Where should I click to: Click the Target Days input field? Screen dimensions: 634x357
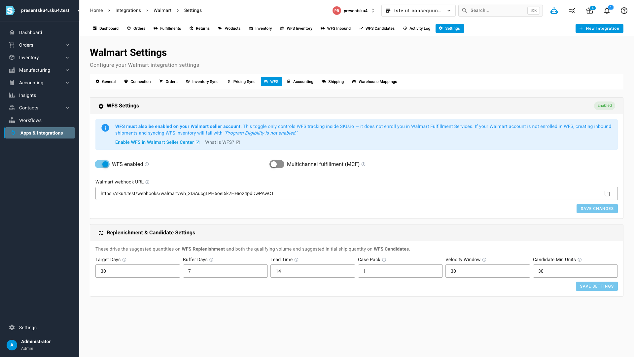coord(138,271)
